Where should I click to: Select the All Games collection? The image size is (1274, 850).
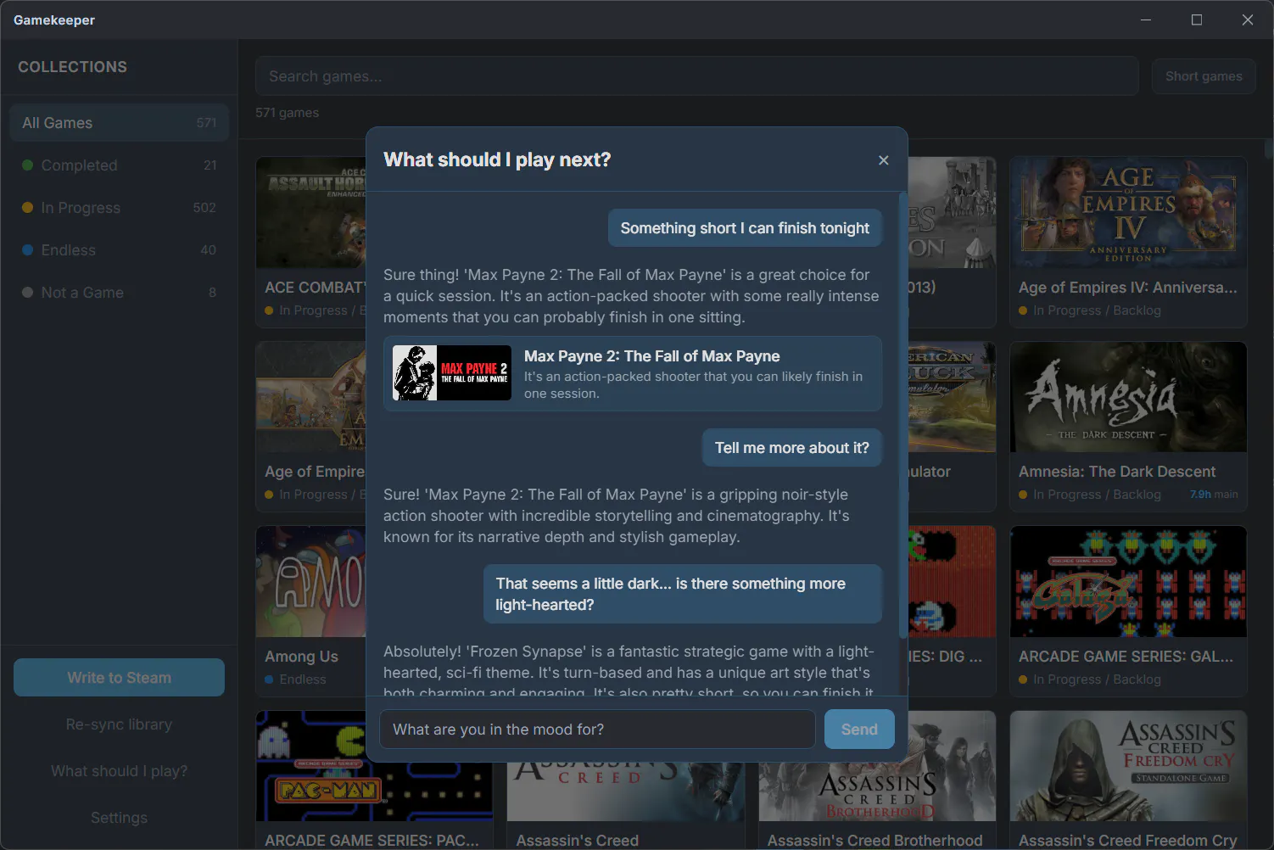[x=120, y=123]
